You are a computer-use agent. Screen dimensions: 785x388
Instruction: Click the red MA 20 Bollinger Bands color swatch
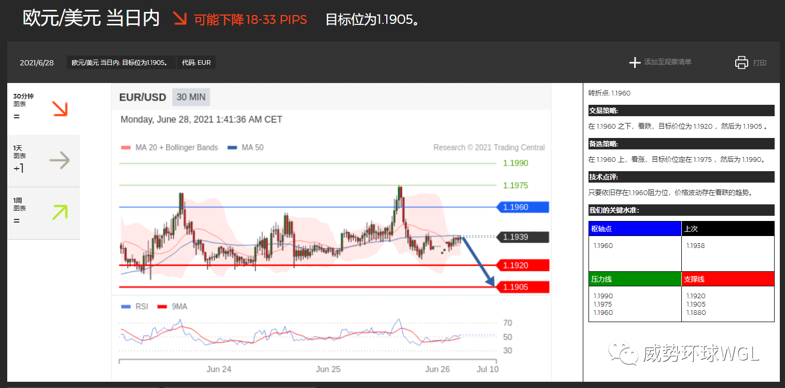pyautogui.click(x=126, y=147)
